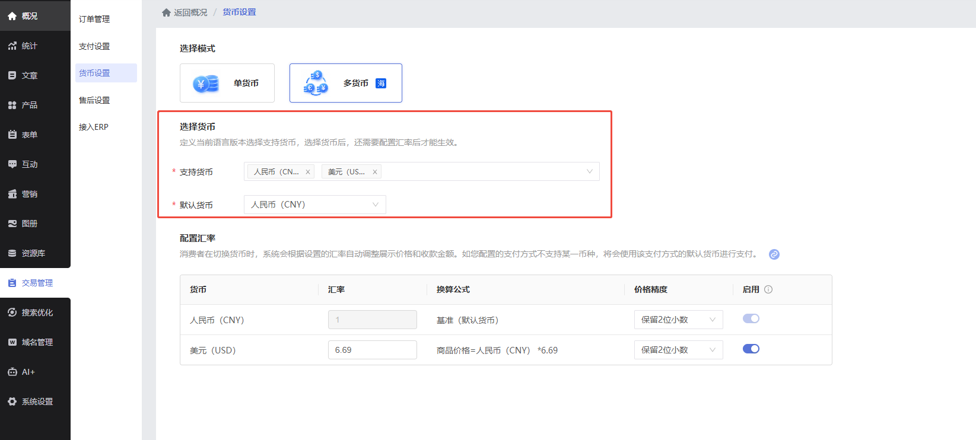Click the 域名管理 domain icon
Image resolution: width=976 pixels, height=440 pixels.
12,342
